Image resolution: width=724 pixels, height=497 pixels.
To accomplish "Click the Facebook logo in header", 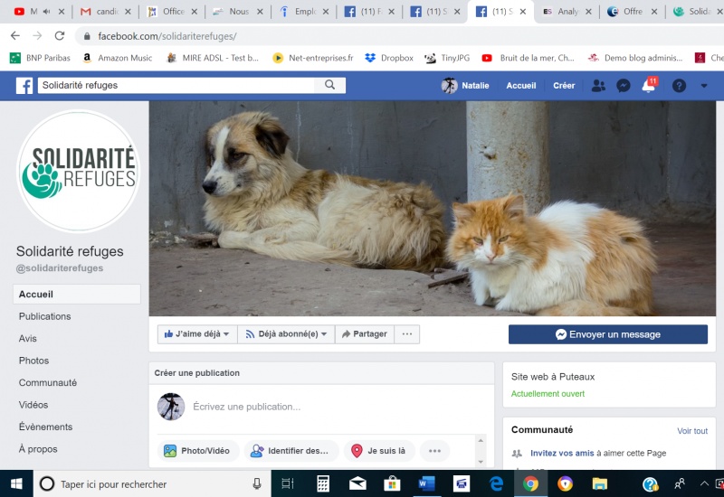I will [24, 86].
